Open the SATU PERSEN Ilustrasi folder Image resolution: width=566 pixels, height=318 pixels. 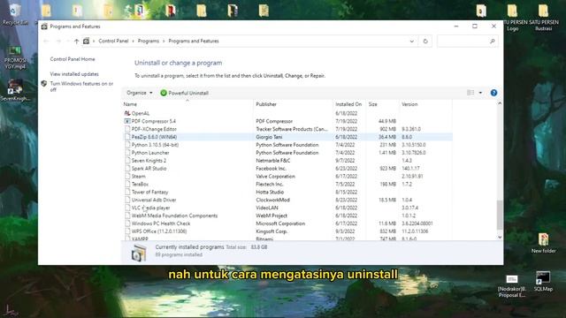[x=543, y=18]
